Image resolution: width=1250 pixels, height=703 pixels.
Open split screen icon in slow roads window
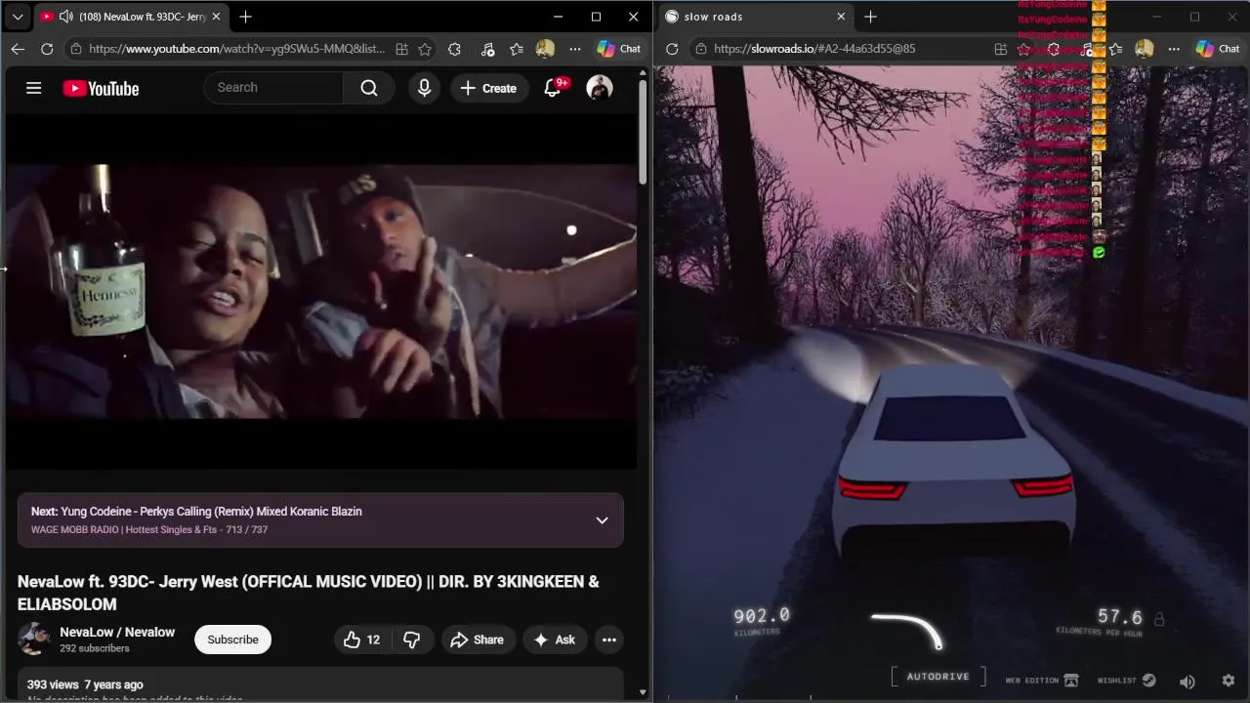[x=1000, y=49]
